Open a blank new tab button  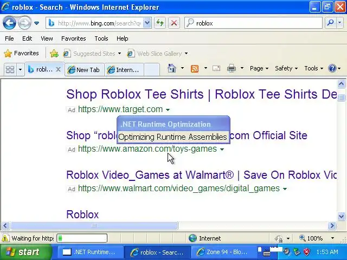[152, 70]
